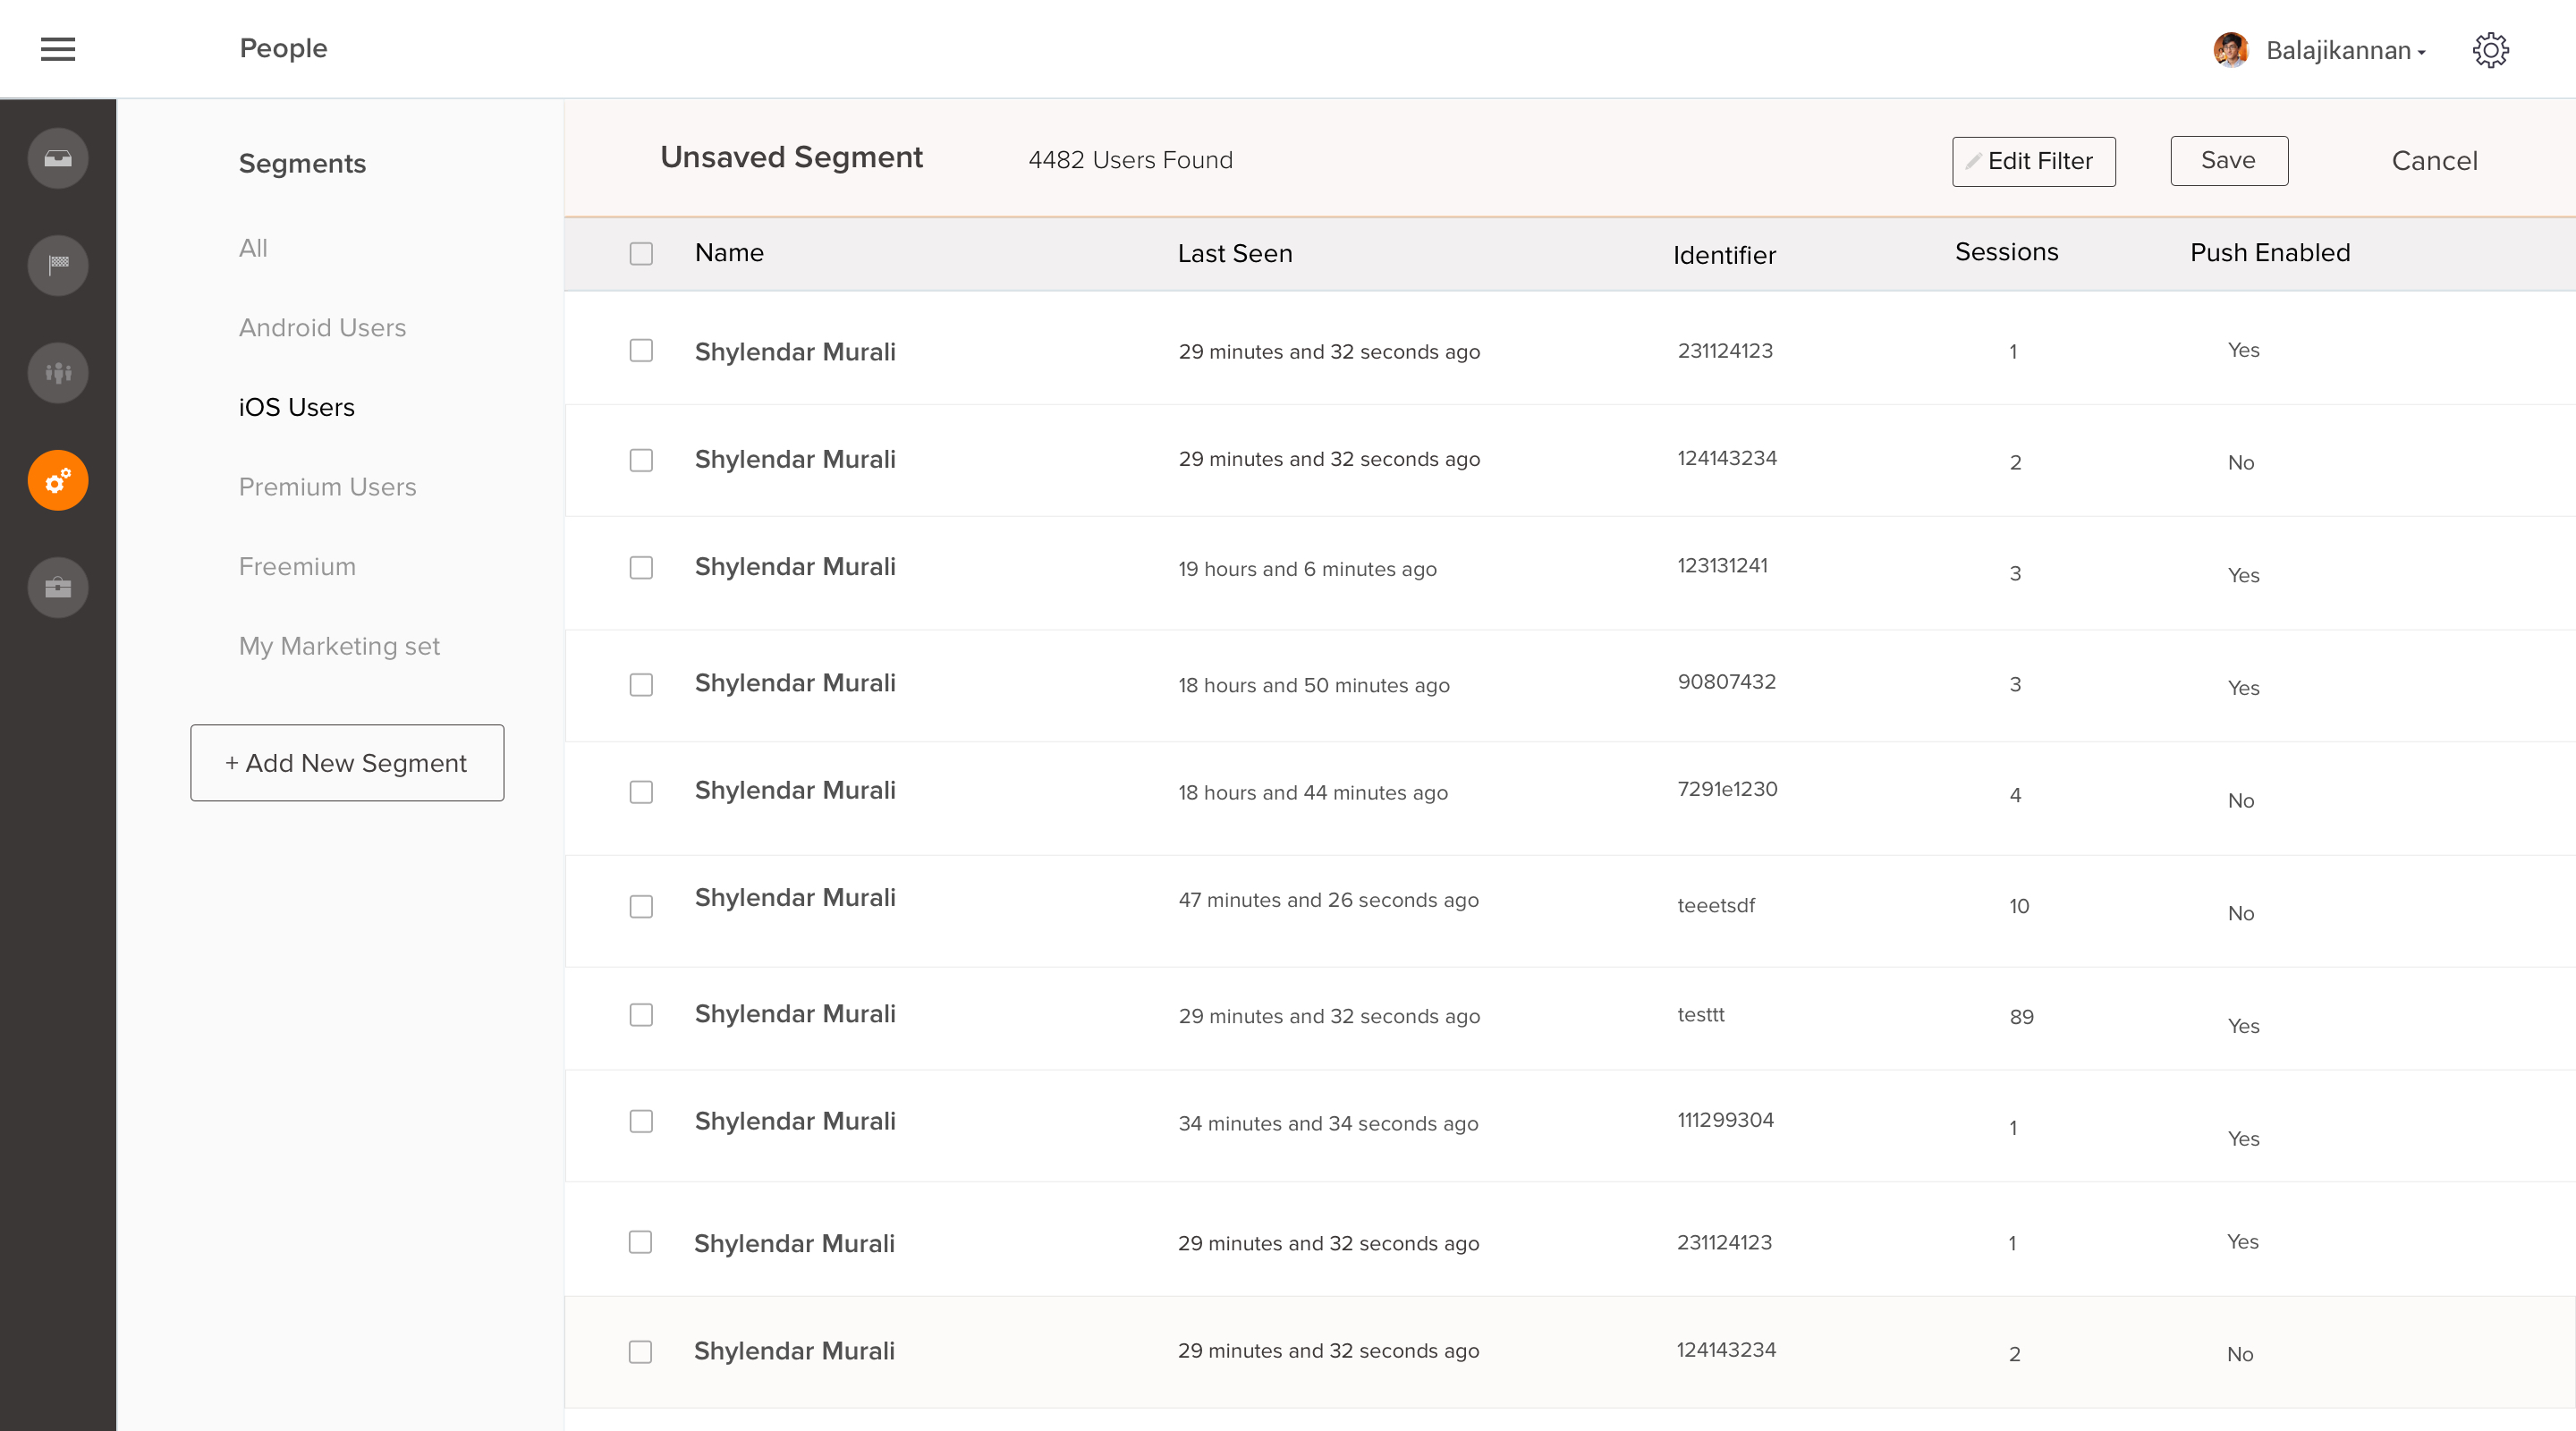Click the inbox tray sidebar icon
This screenshot has width=2576, height=1431.
[58, 158]
